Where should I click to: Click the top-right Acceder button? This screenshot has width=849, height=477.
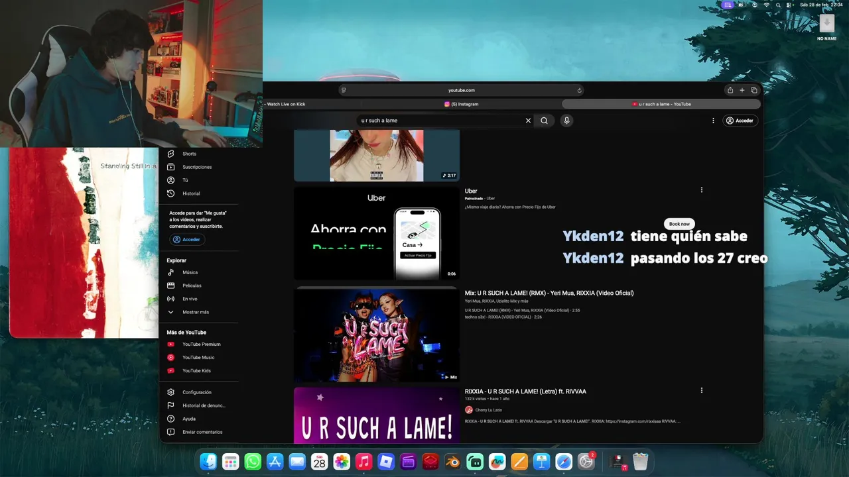pyautogui.click(x=740, y=121)
